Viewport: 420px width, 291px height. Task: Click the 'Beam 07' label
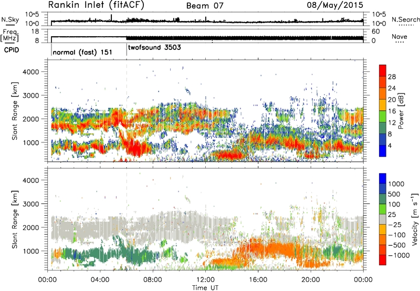pyautogui.click(x=205, y=5)
